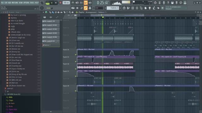Select the playlist Paint brush tool
The width and height of the screenshot is (202, 113).
[x=53, y=12]
